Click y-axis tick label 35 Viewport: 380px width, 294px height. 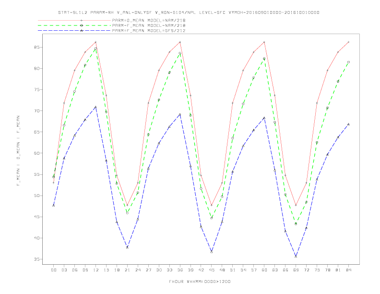(37, 259)
